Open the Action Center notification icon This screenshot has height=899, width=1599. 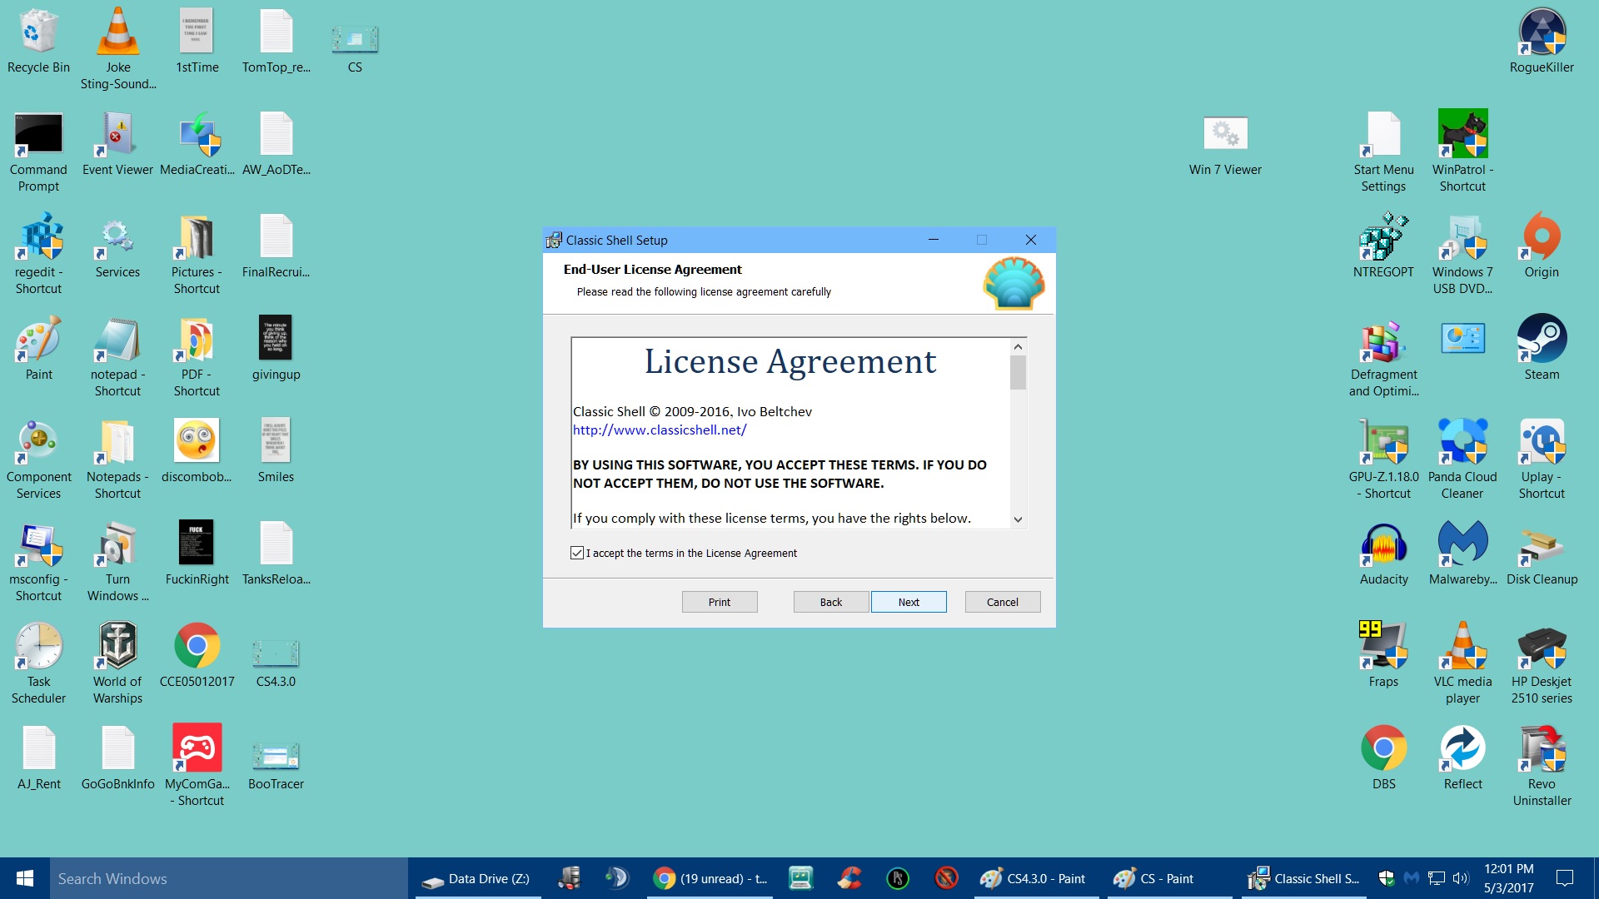(1564, 878)
